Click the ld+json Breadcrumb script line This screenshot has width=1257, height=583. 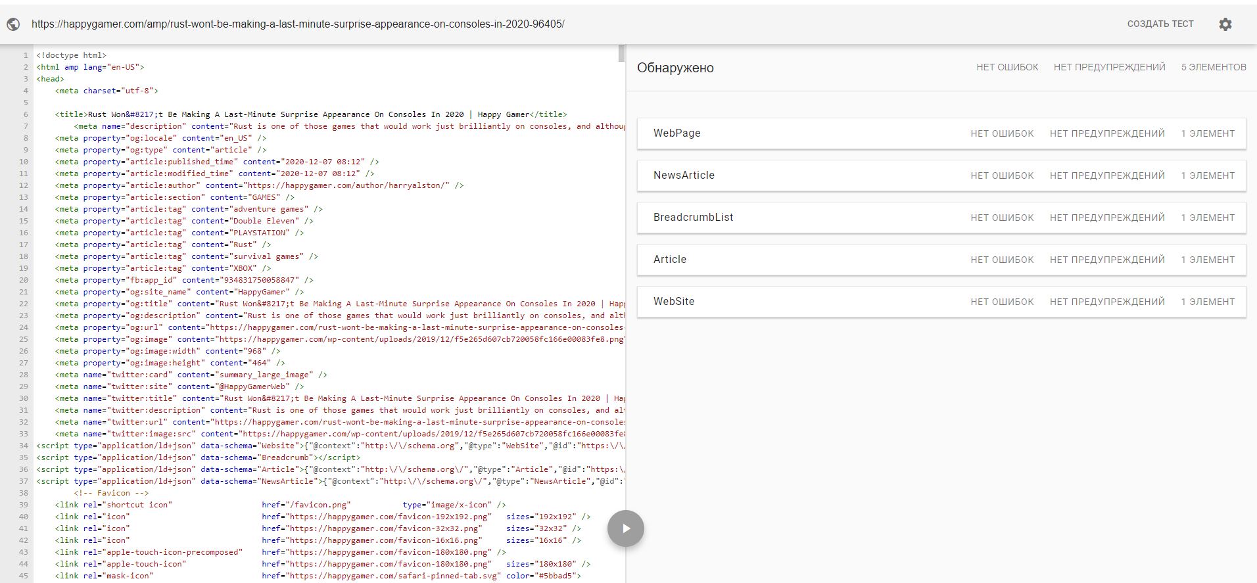pyautogui.click(x=198, y=457)
